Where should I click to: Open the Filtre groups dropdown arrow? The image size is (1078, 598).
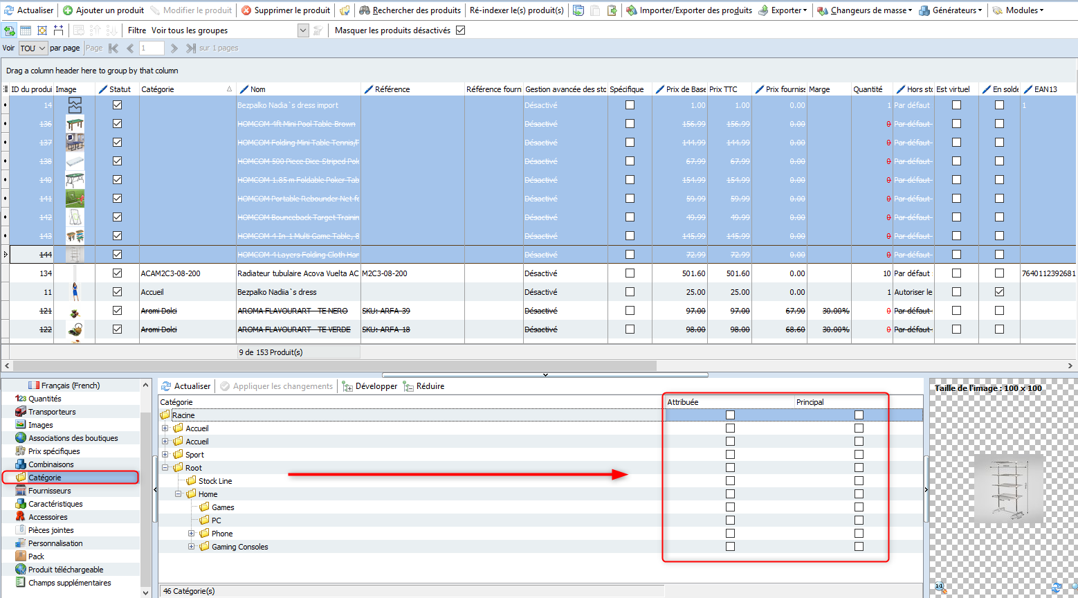click(x=303, y=30)
